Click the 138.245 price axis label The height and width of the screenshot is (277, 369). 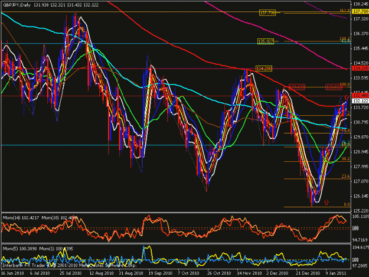point(361,4)
